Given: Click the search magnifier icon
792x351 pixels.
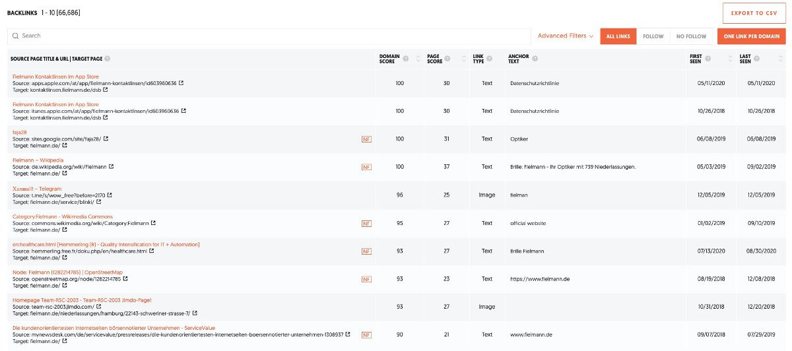Looking at the screenshot, I should coord(15,36).
